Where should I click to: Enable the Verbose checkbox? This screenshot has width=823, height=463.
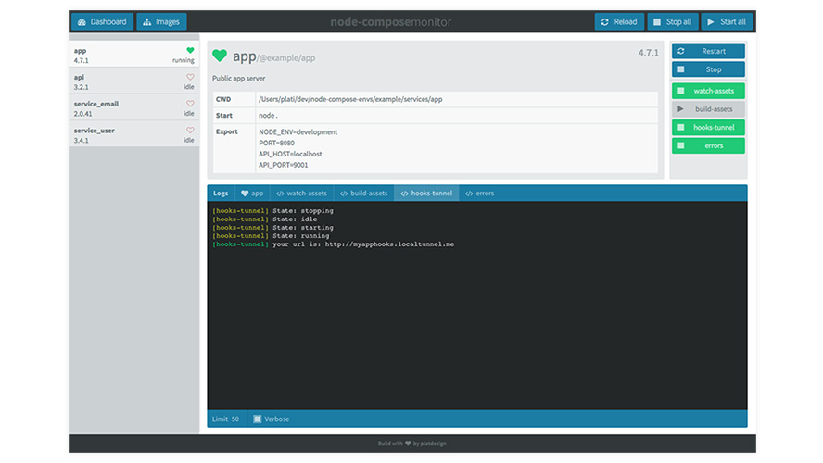tap(258, 419)
